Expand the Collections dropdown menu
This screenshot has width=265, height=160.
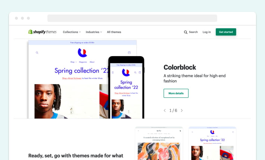72,32
